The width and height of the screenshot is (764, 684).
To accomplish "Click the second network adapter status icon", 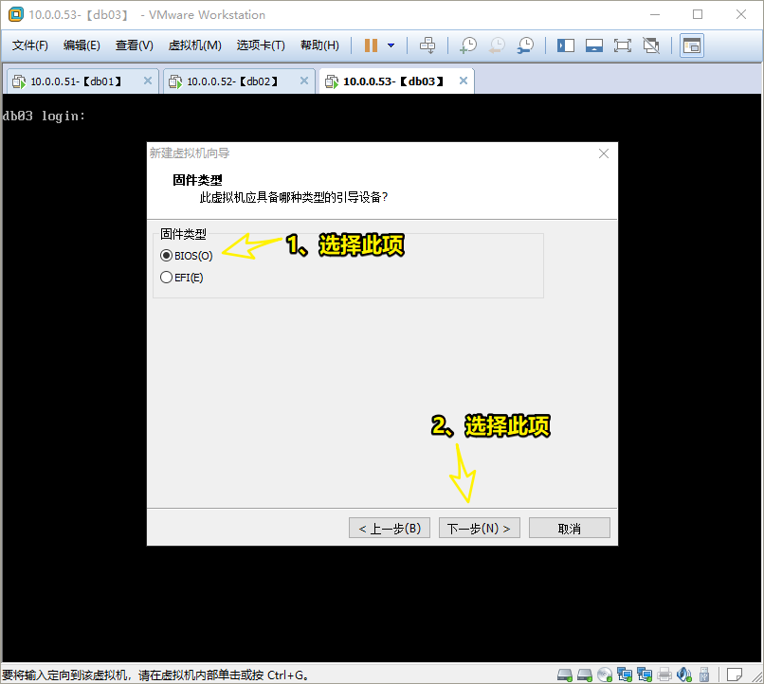I will pyautogui.click(x=645, y=675).
